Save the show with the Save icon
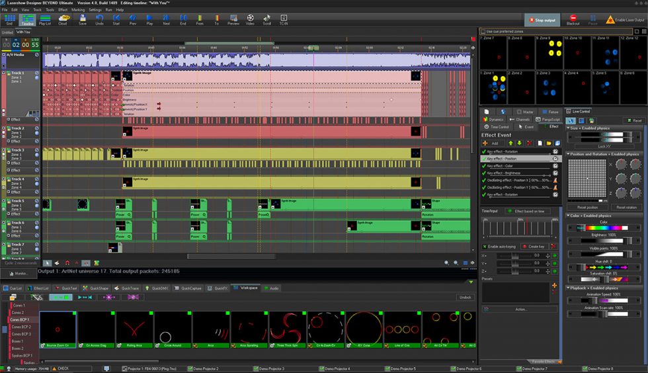The width and height of the screenshot is (648, 373). pos(82,19)
